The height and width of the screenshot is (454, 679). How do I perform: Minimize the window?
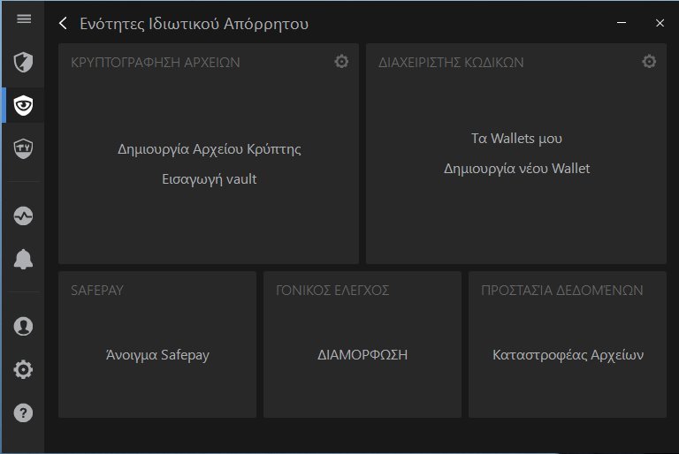pos(622,22)
